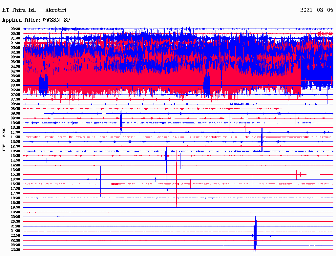Click the 15:00 time label

pyautogui.click(x=15, y=170)
